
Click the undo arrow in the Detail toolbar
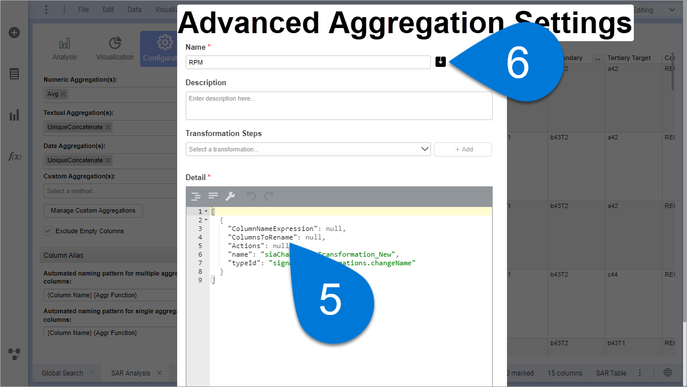[x=251, y=196]
